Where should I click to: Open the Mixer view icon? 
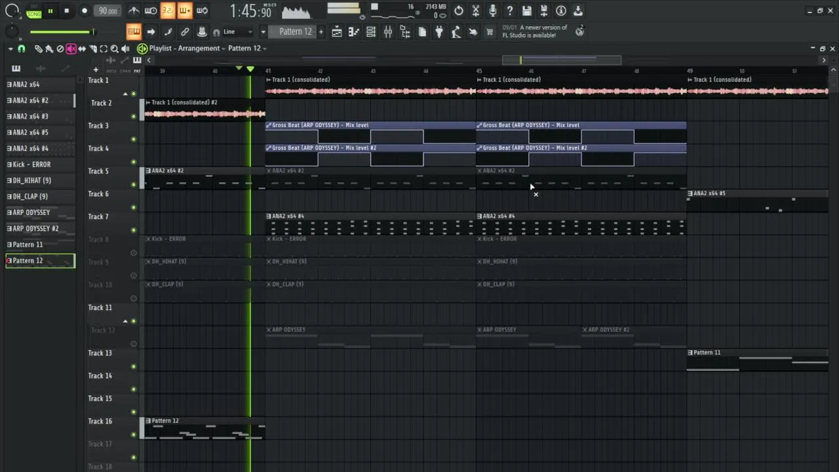(388, 31)
